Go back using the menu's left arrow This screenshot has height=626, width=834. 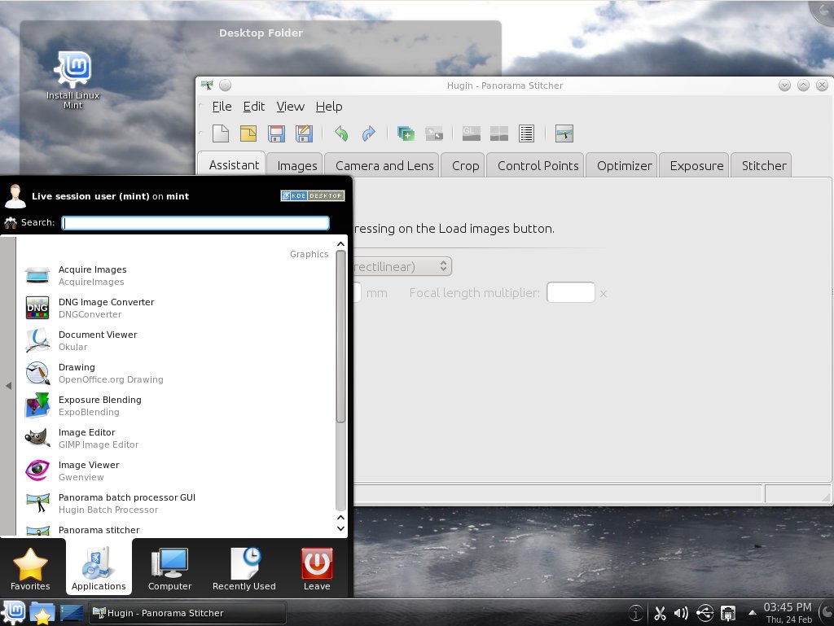click(8, 386)
